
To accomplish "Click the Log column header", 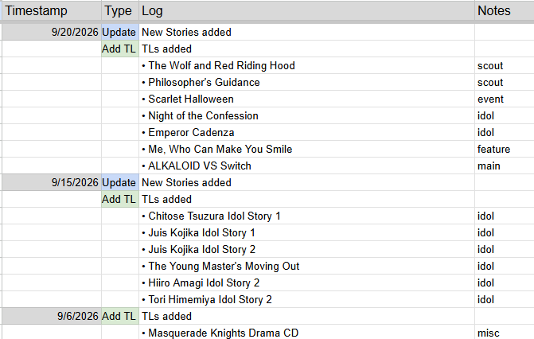I will (x=306, y=11).
